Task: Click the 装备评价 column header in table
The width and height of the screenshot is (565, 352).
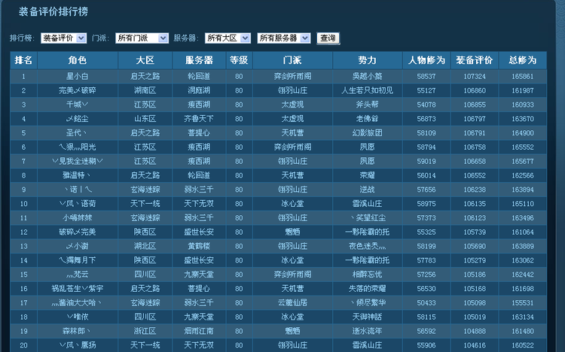Action: pyautogui.click(x=475, y=60)
